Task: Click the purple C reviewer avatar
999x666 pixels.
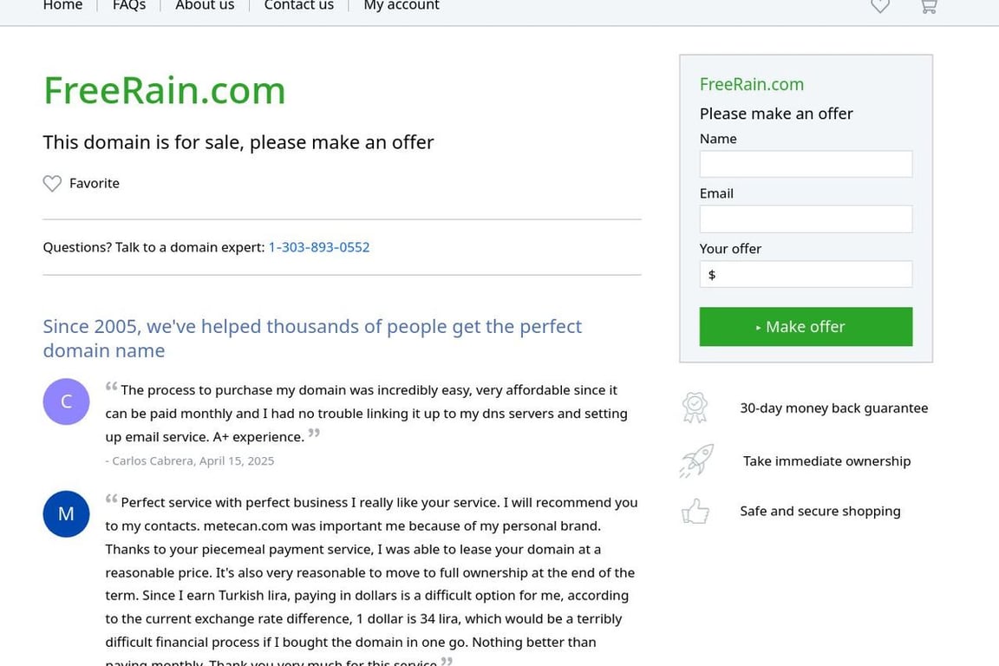Action: pos(66,402)
